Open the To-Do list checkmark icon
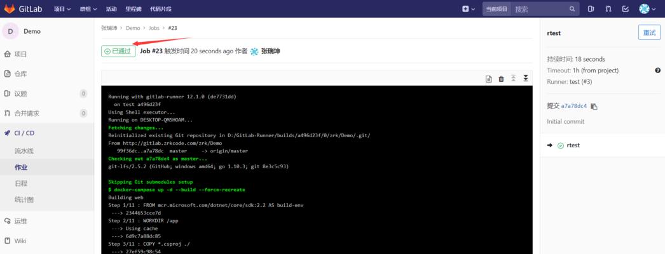 click(x=626, y=9)
